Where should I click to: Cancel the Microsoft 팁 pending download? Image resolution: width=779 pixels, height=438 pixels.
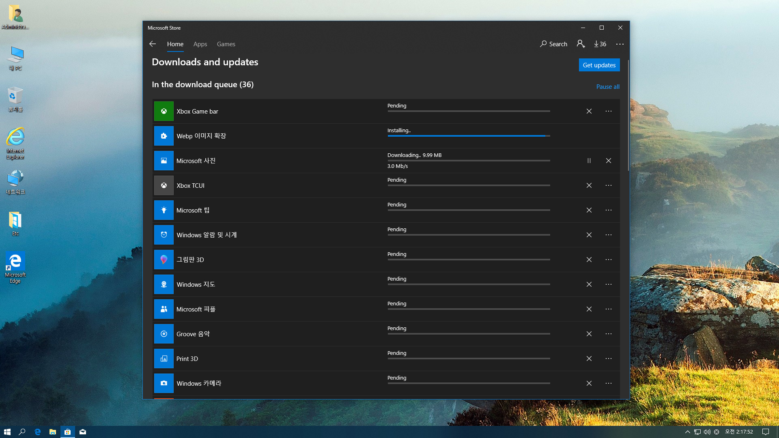pyautogui.click(x=589, y=210)
